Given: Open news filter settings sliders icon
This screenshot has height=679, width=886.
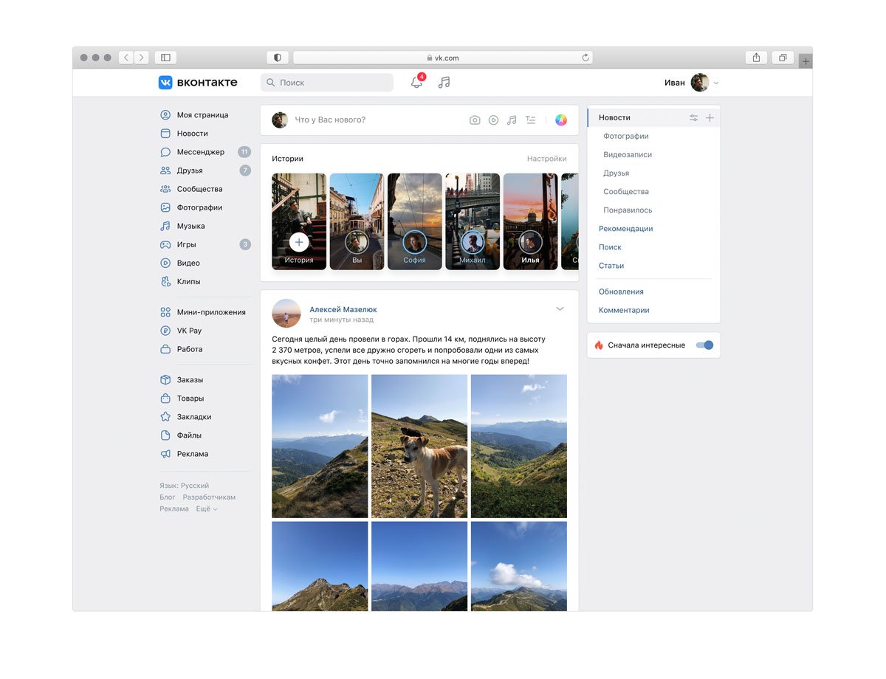Looking at the screenshot, I should [693, 118].
